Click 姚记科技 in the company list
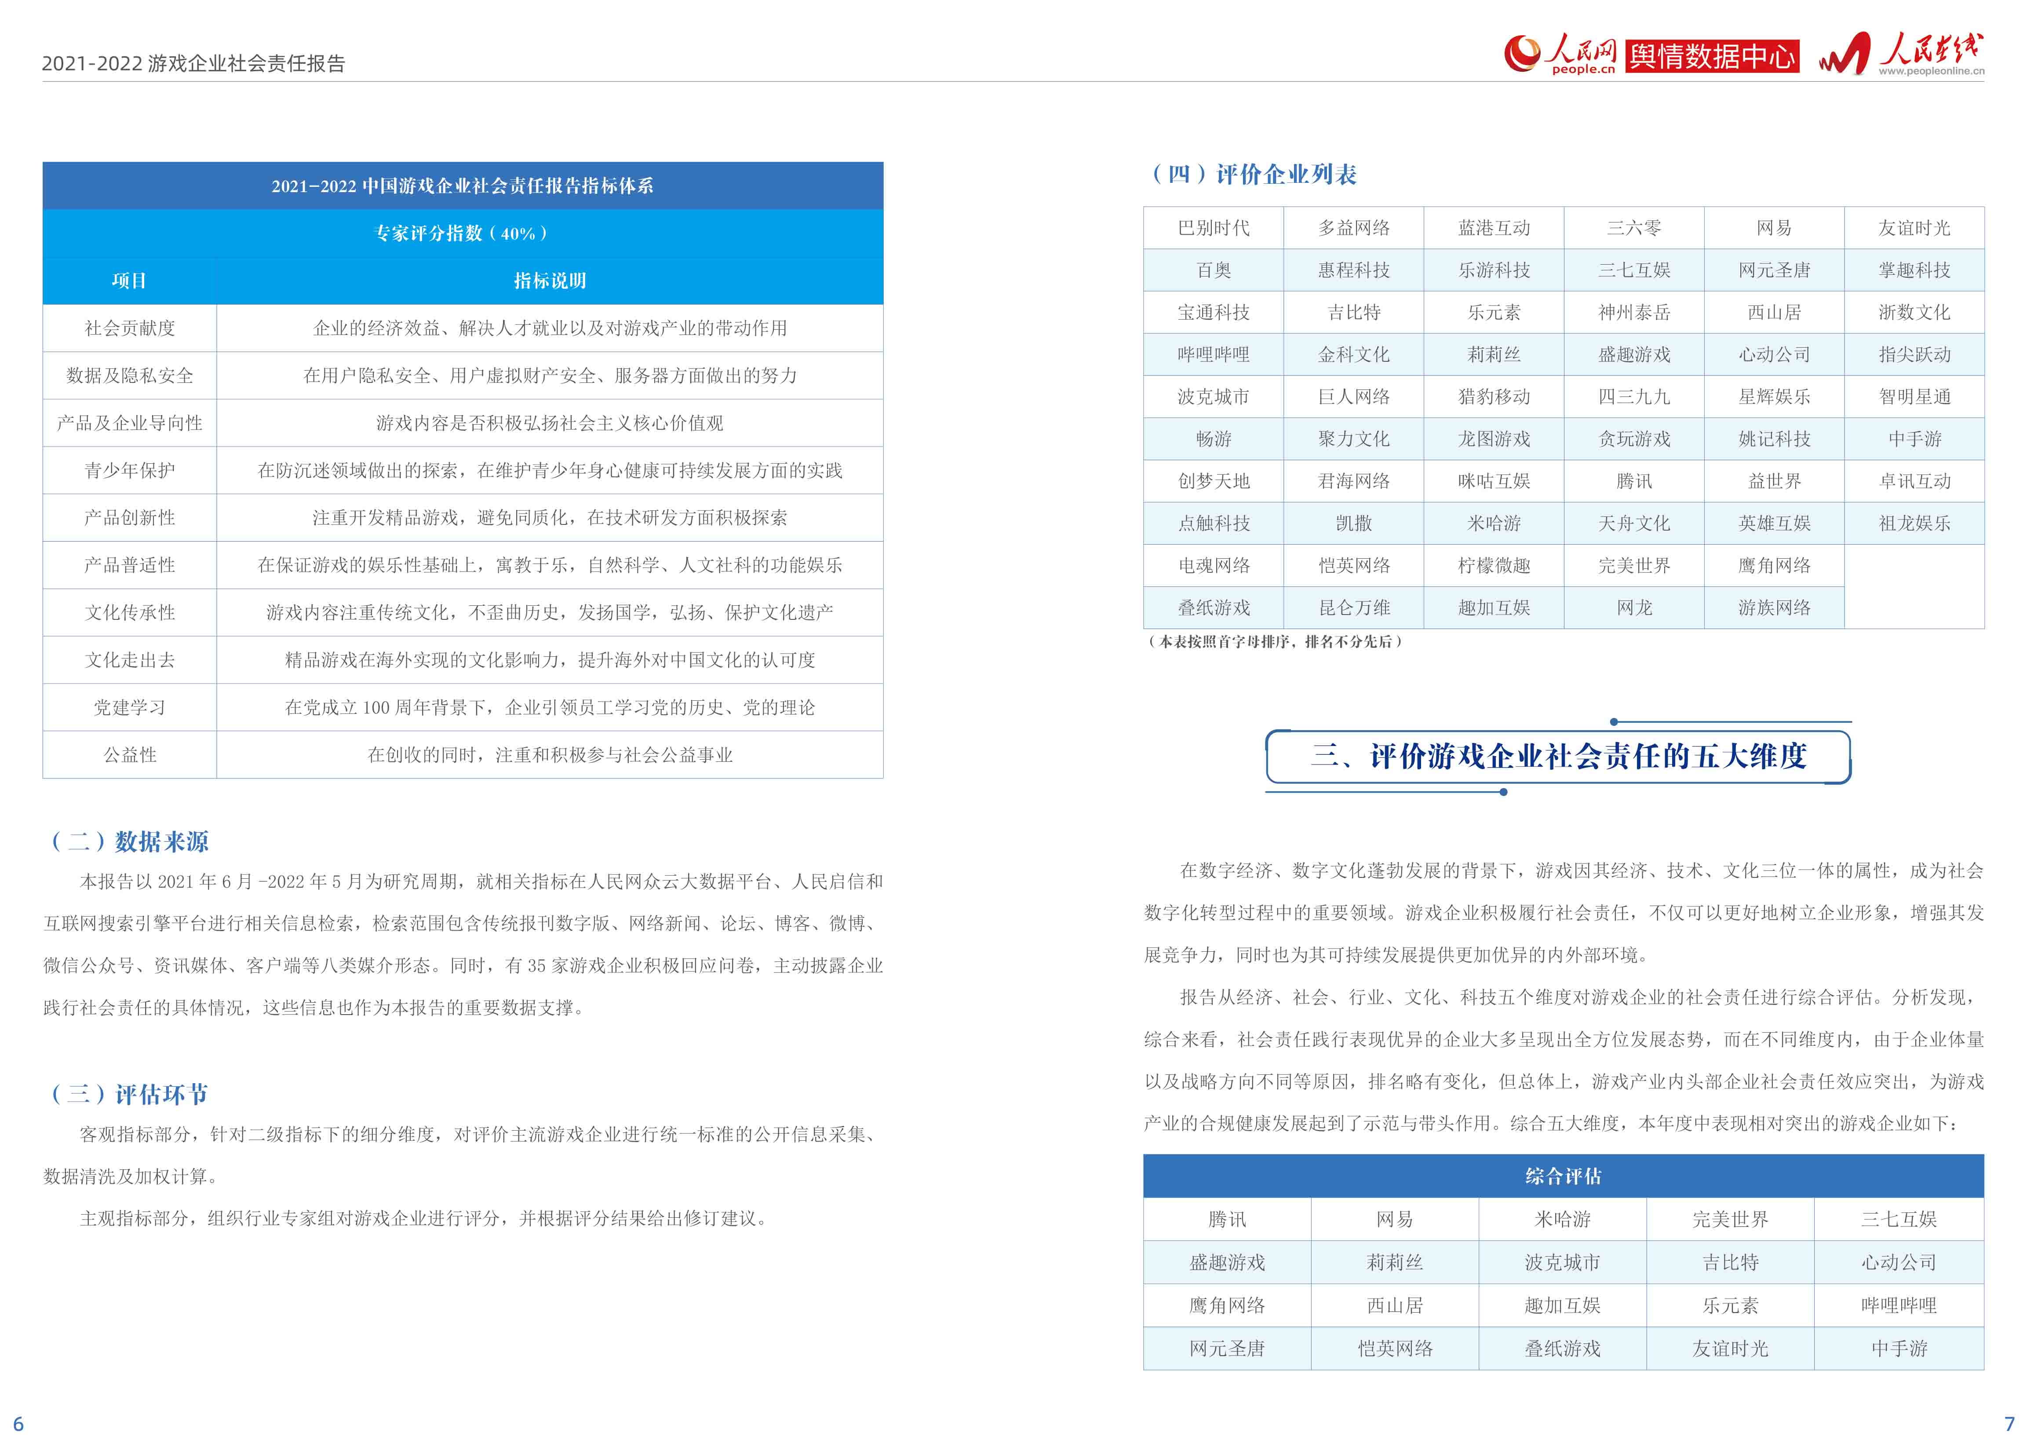Image resolution: width=2034 pixels, height=1441 pixels. (x=1774, y=438)
